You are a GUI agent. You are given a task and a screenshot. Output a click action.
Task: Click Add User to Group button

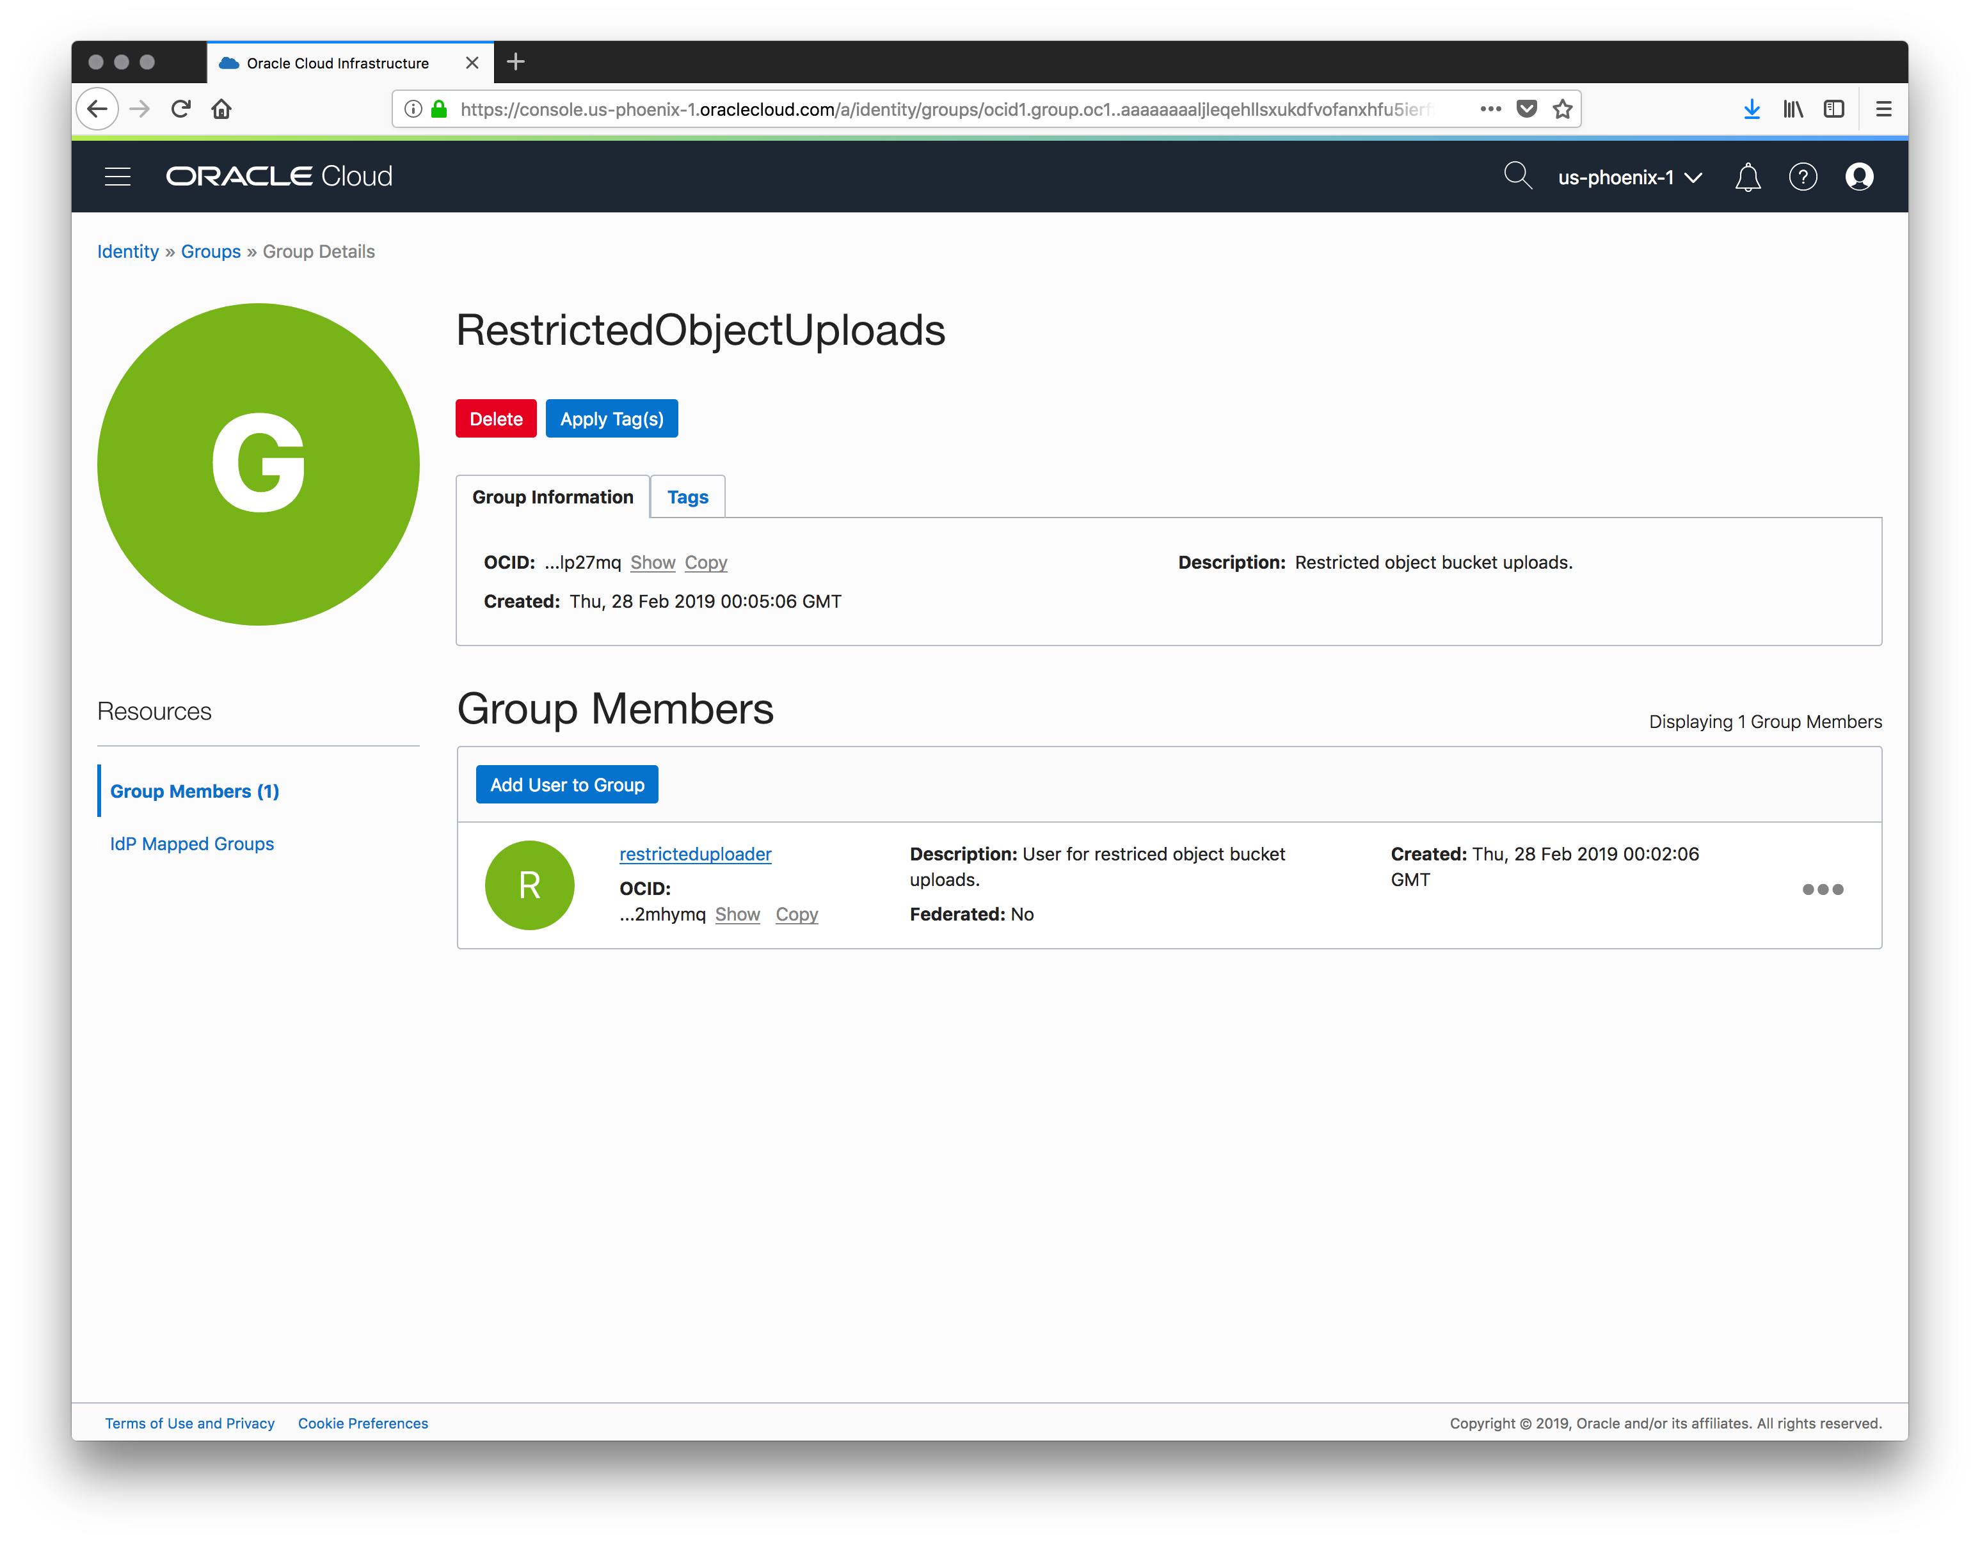[566, 785]
